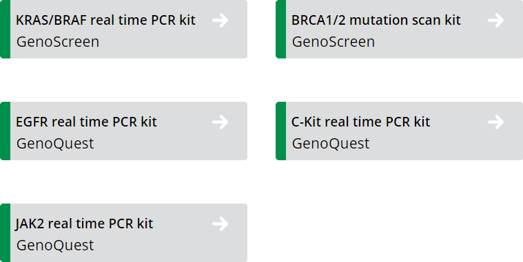523x262 pixels.
Task: Click green bar of BRCA1/2 card
Action: pyautogui.click(x=281, y=29)
